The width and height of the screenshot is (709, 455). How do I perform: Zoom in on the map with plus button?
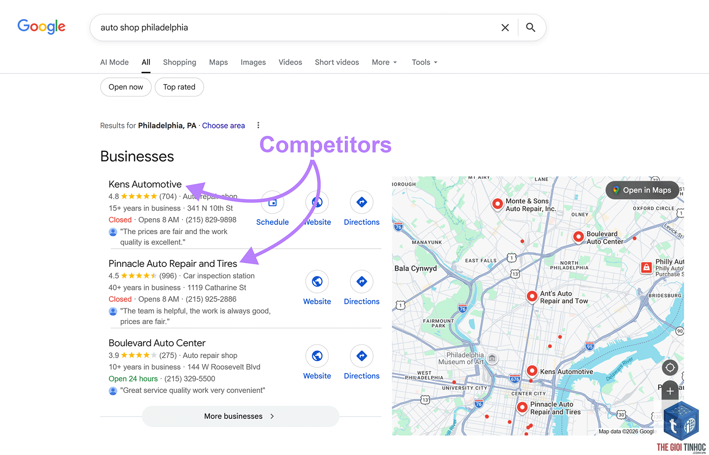(x=670, y=391)
